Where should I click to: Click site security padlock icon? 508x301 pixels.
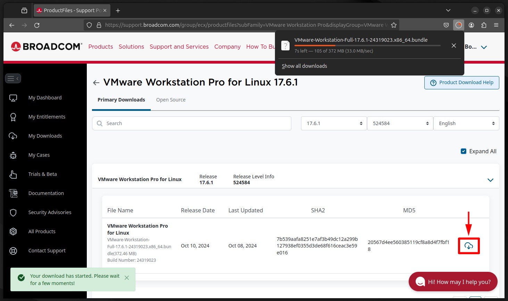(x=99, y=25)
